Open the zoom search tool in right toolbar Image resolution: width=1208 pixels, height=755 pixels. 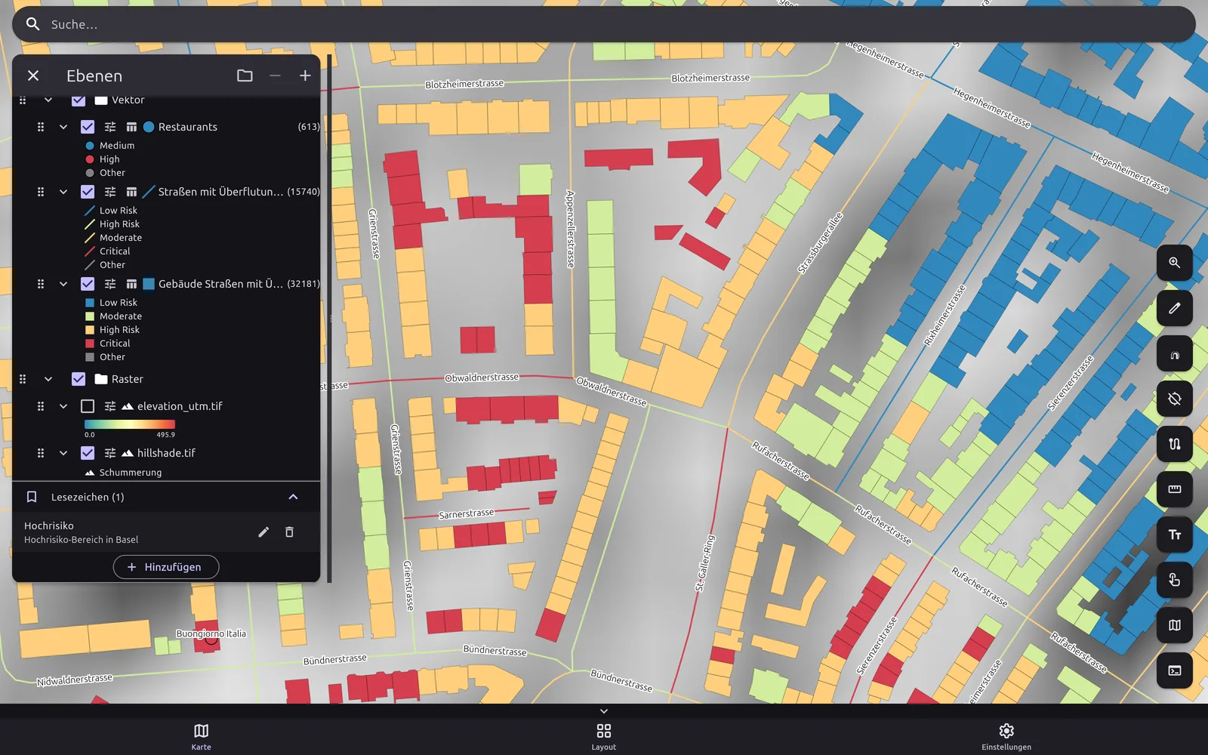(1175, 263)
